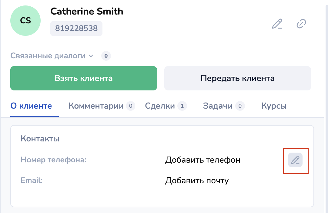Click the Email field label
The width and height of the screenshot is (328, 213).
pos(32,181)
